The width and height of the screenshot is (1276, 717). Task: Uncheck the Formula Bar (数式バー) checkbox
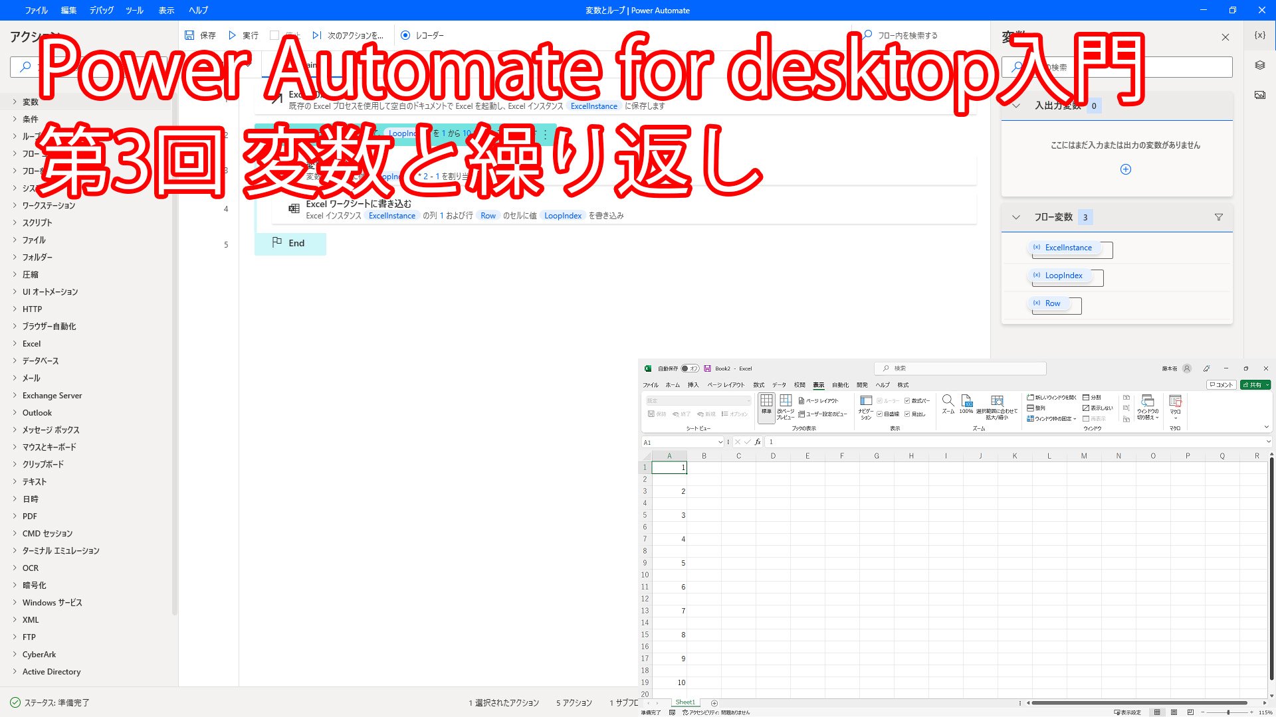[x=907, y=401]
